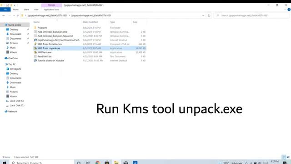Open the Application Tools tab
The width and height of the screenshot is (291, 164).
click(51, 10)
